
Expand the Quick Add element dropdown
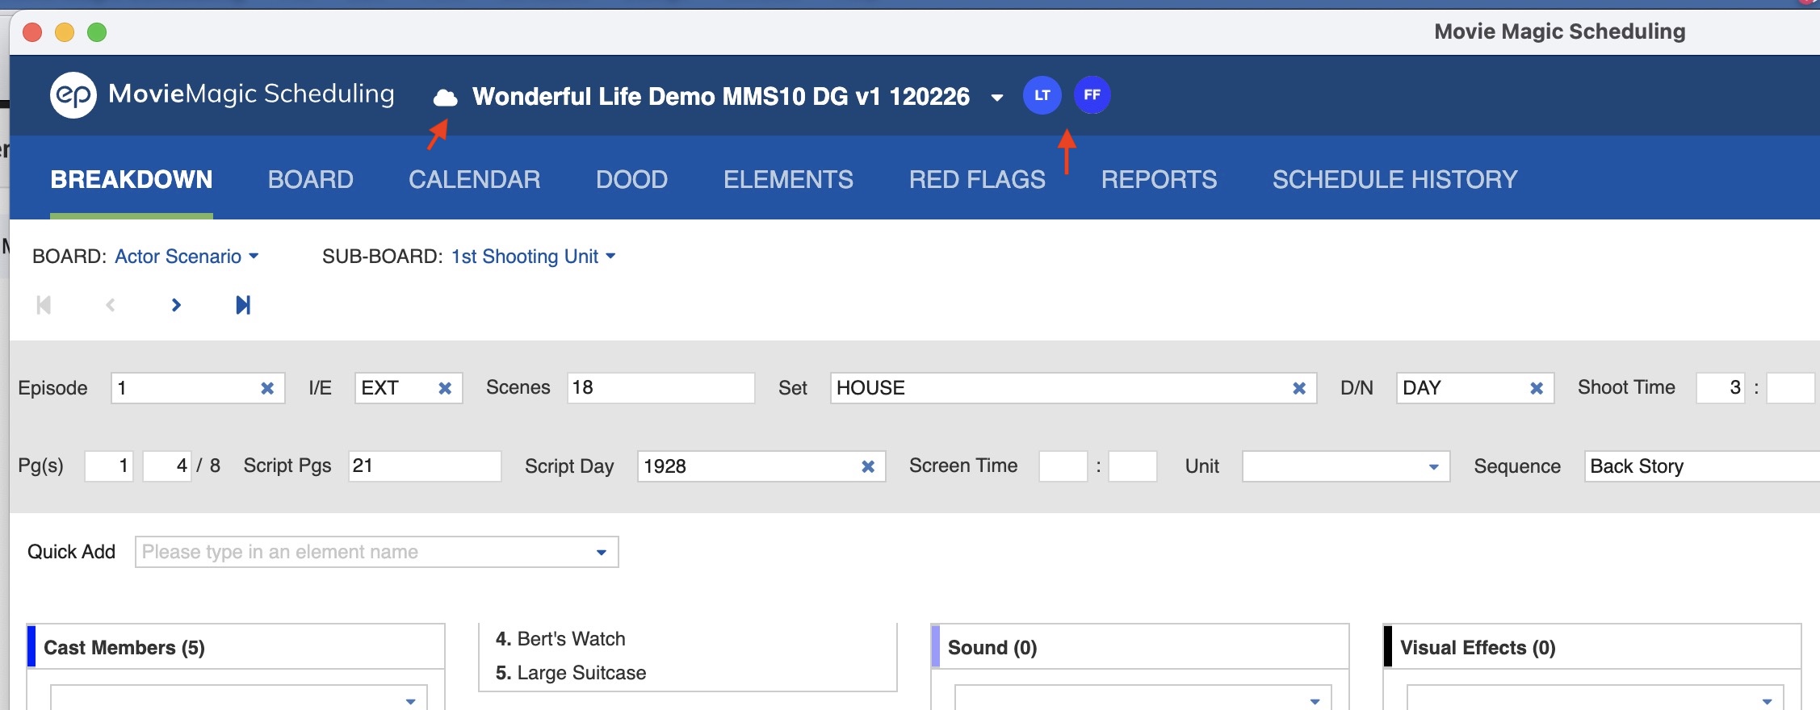click(x=602, y=553)
